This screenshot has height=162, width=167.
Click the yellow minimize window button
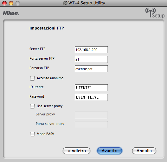(x=11, y=3)
